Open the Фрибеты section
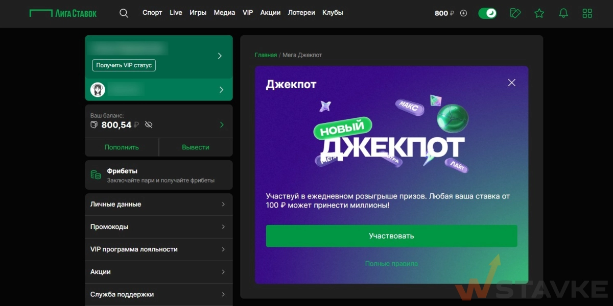 pyautogui.click(x=159, y=175)
